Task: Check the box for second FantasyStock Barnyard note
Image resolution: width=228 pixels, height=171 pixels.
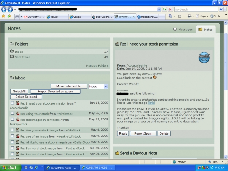Action: pos(13,154)
